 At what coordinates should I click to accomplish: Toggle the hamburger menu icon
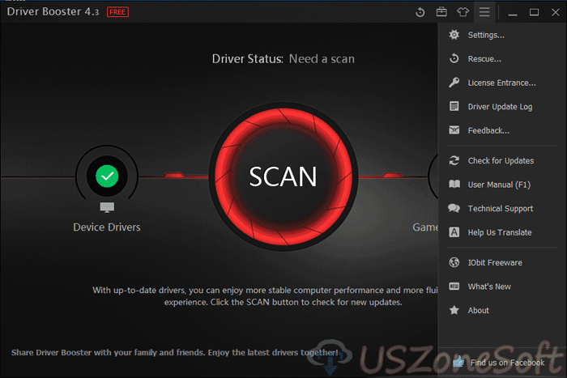coord(484,12)
